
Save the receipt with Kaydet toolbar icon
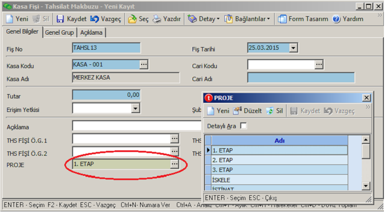pyautogui.click(x=60, y=19)
